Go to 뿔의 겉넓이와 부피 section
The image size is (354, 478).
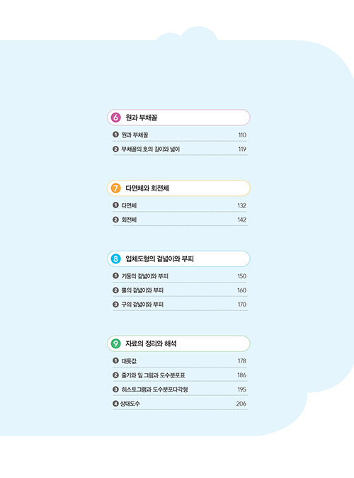point(142,290)
